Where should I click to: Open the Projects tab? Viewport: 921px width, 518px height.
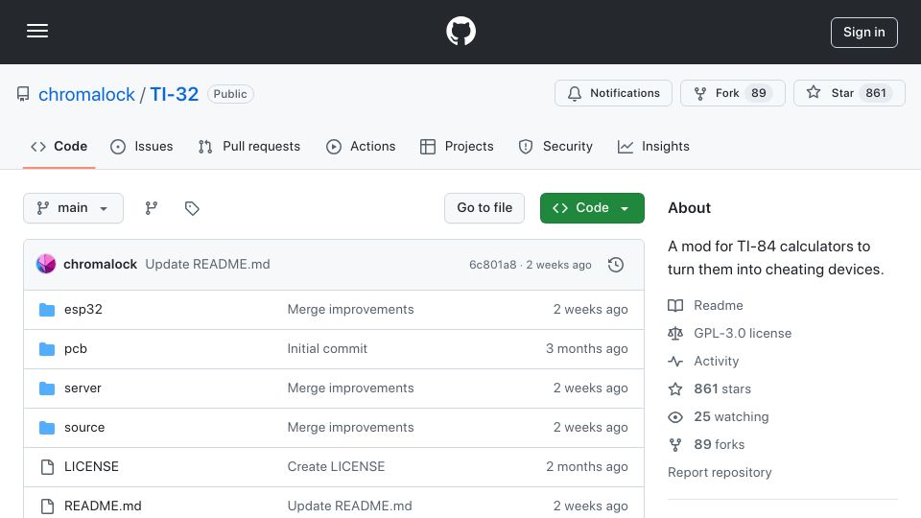click(x=457, y=146)
